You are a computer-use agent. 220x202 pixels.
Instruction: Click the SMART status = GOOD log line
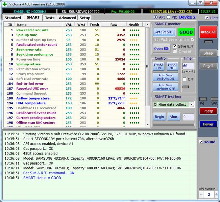coord(42,178)
